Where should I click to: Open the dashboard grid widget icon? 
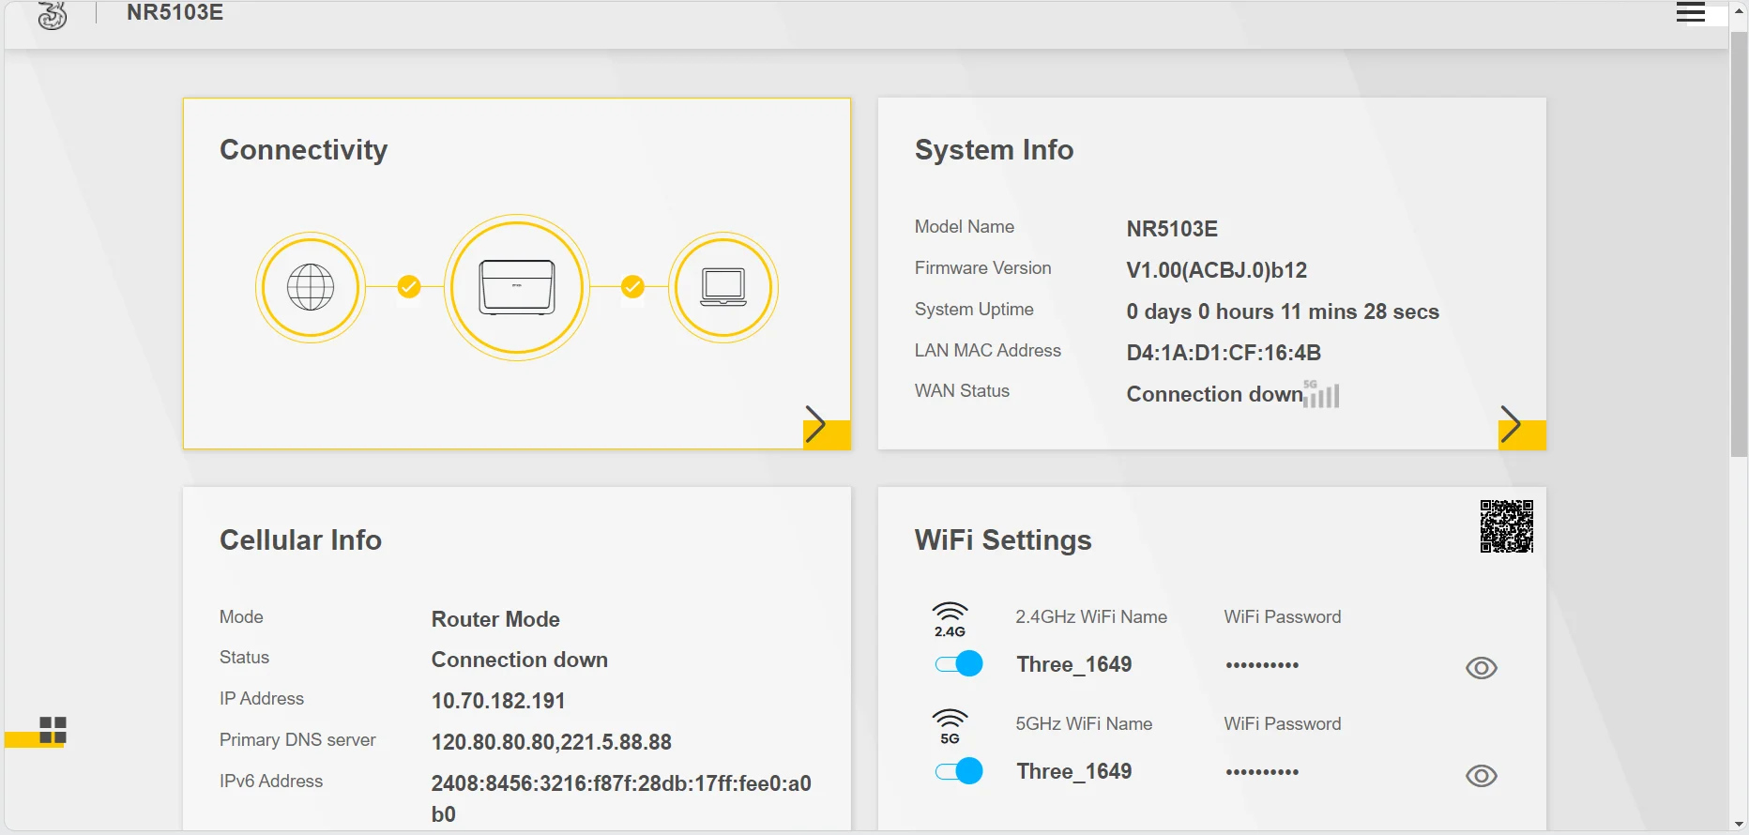point(53,730)
